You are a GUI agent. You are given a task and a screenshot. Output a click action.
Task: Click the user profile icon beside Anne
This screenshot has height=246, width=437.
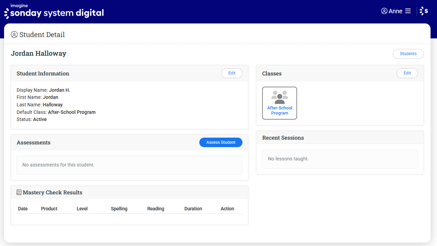coord(384,11)
